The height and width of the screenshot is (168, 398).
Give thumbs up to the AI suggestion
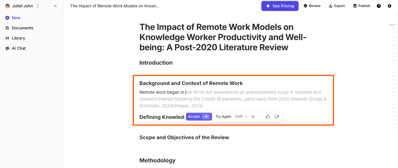(x=268, y=116)
